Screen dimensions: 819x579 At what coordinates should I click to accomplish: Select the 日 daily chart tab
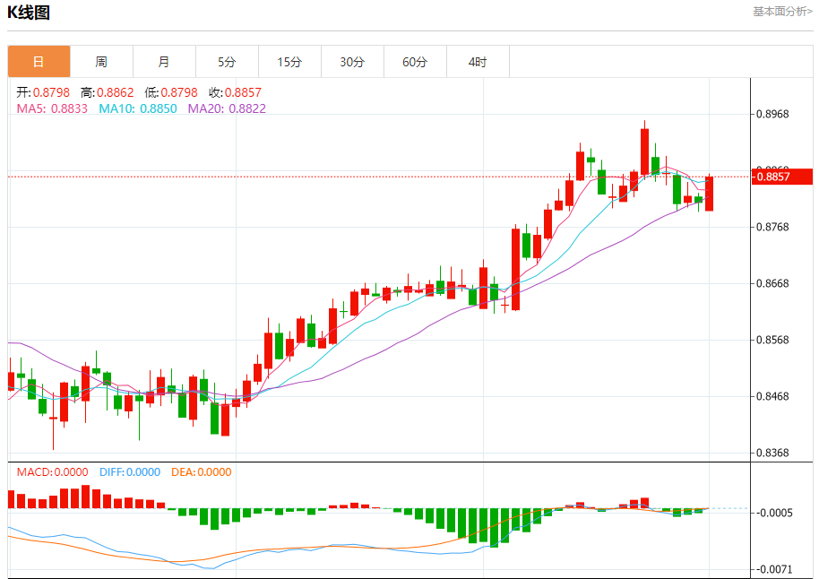pyautogui.click(x=39, y=62)
